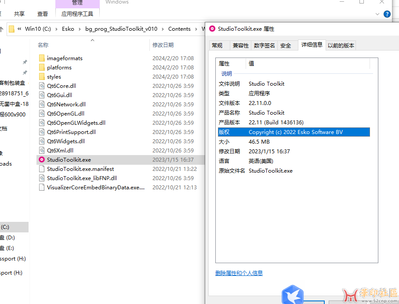Select the 大小 46.5 MB row
Screen dimensions: 399x304
coord(294,142)
